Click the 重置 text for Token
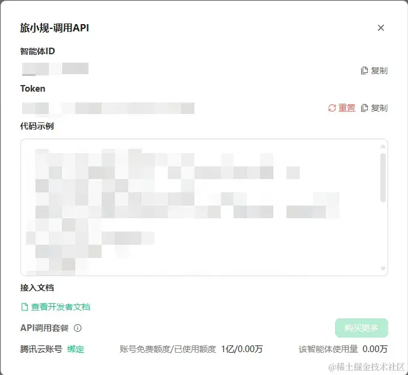 click(x=347, y=108)
